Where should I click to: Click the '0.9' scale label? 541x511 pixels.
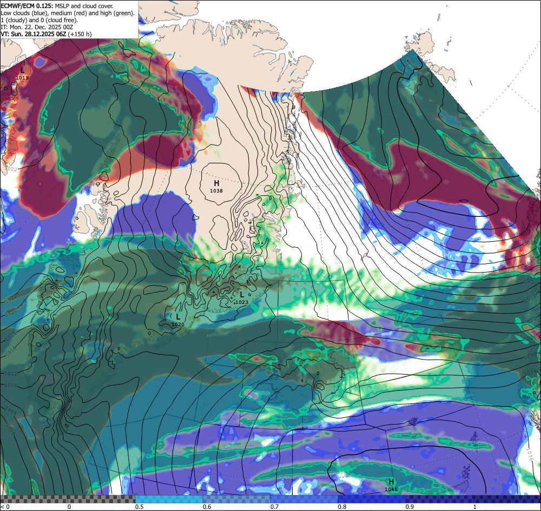click(410, 507)
